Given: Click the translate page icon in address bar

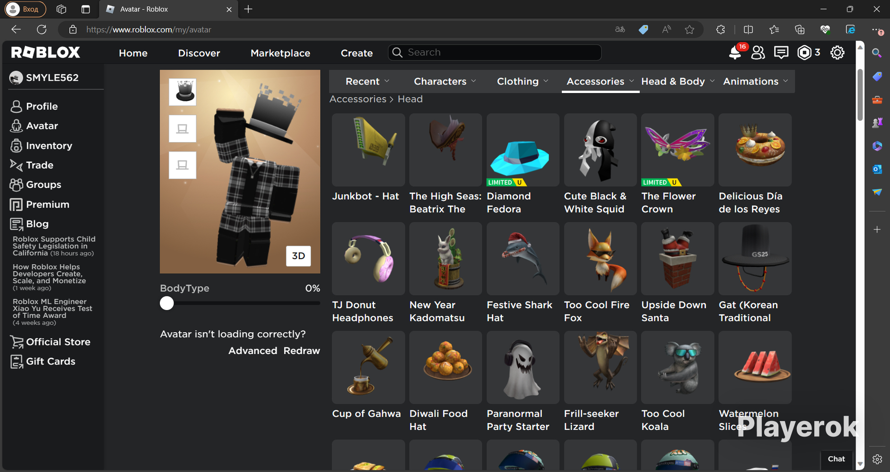Looking at the screenshot, I should tap(620, 29).
